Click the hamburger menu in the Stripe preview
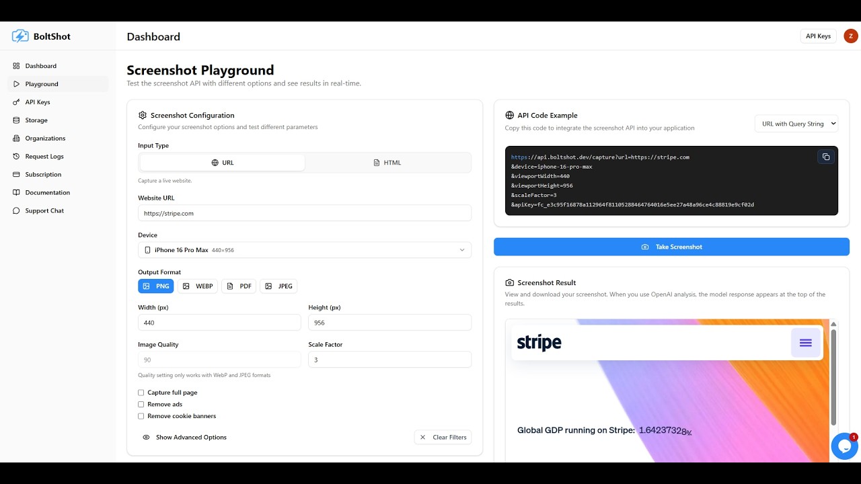Screen dimensions: 861x484 tap(806, 343)
